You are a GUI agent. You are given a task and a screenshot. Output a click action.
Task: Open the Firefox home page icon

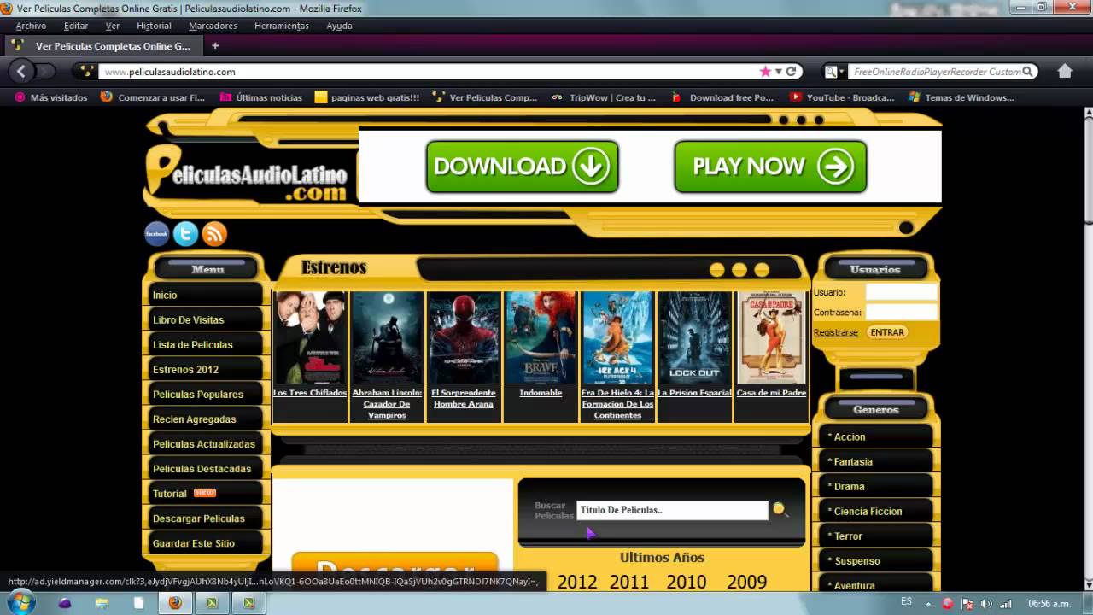coord(1064,72)
